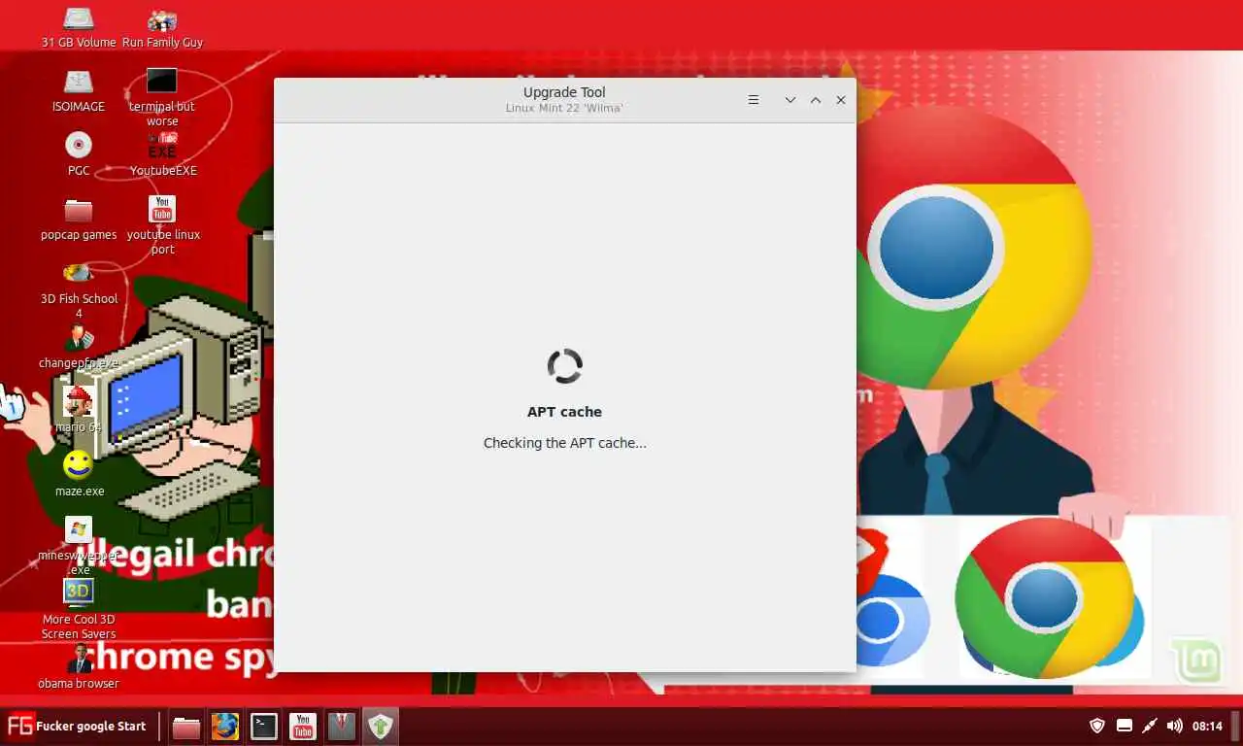The height and width of the screenshot is (746, 1243).
Task: Click the 'APT cache' heading
Action: pos(565,412)
